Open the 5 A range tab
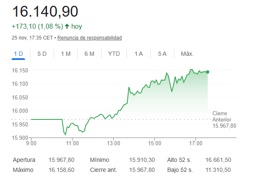This screenshot has width=258, height=181. click(x=162, y=54)
